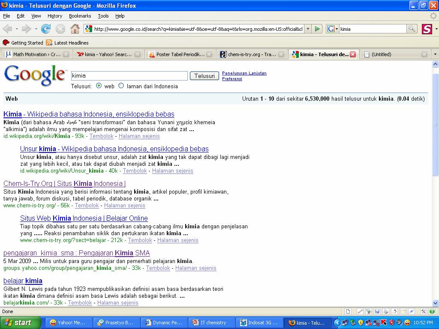Viewport: 439px width, 329px height.
Task: Open the Forward history dropdown arrow
Action: coord(36,29)
